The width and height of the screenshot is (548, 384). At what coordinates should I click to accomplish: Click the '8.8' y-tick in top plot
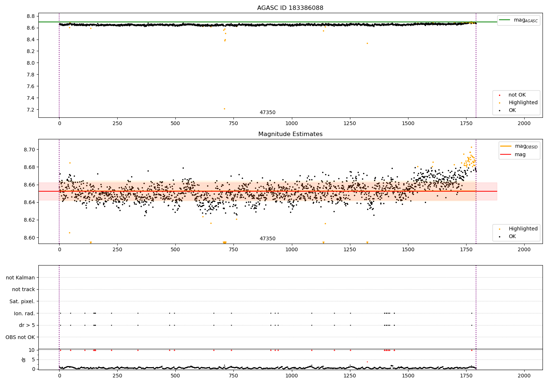31,16
